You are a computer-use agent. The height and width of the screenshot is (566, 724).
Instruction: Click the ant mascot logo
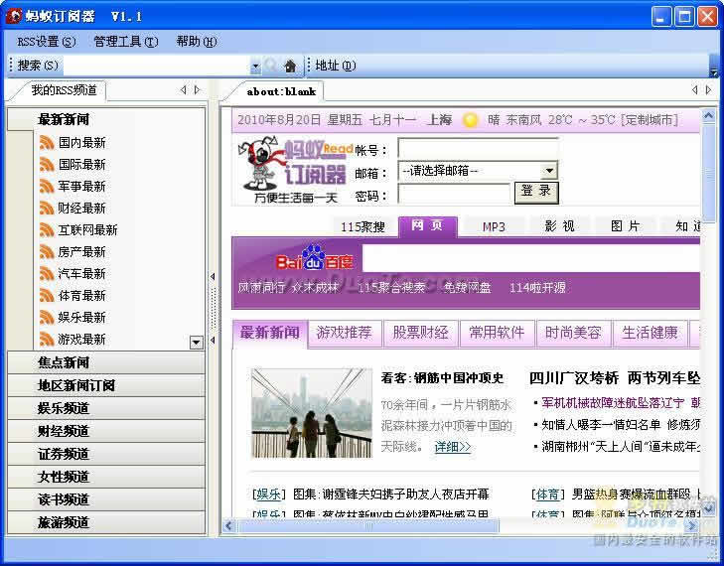tap(259, 164)
